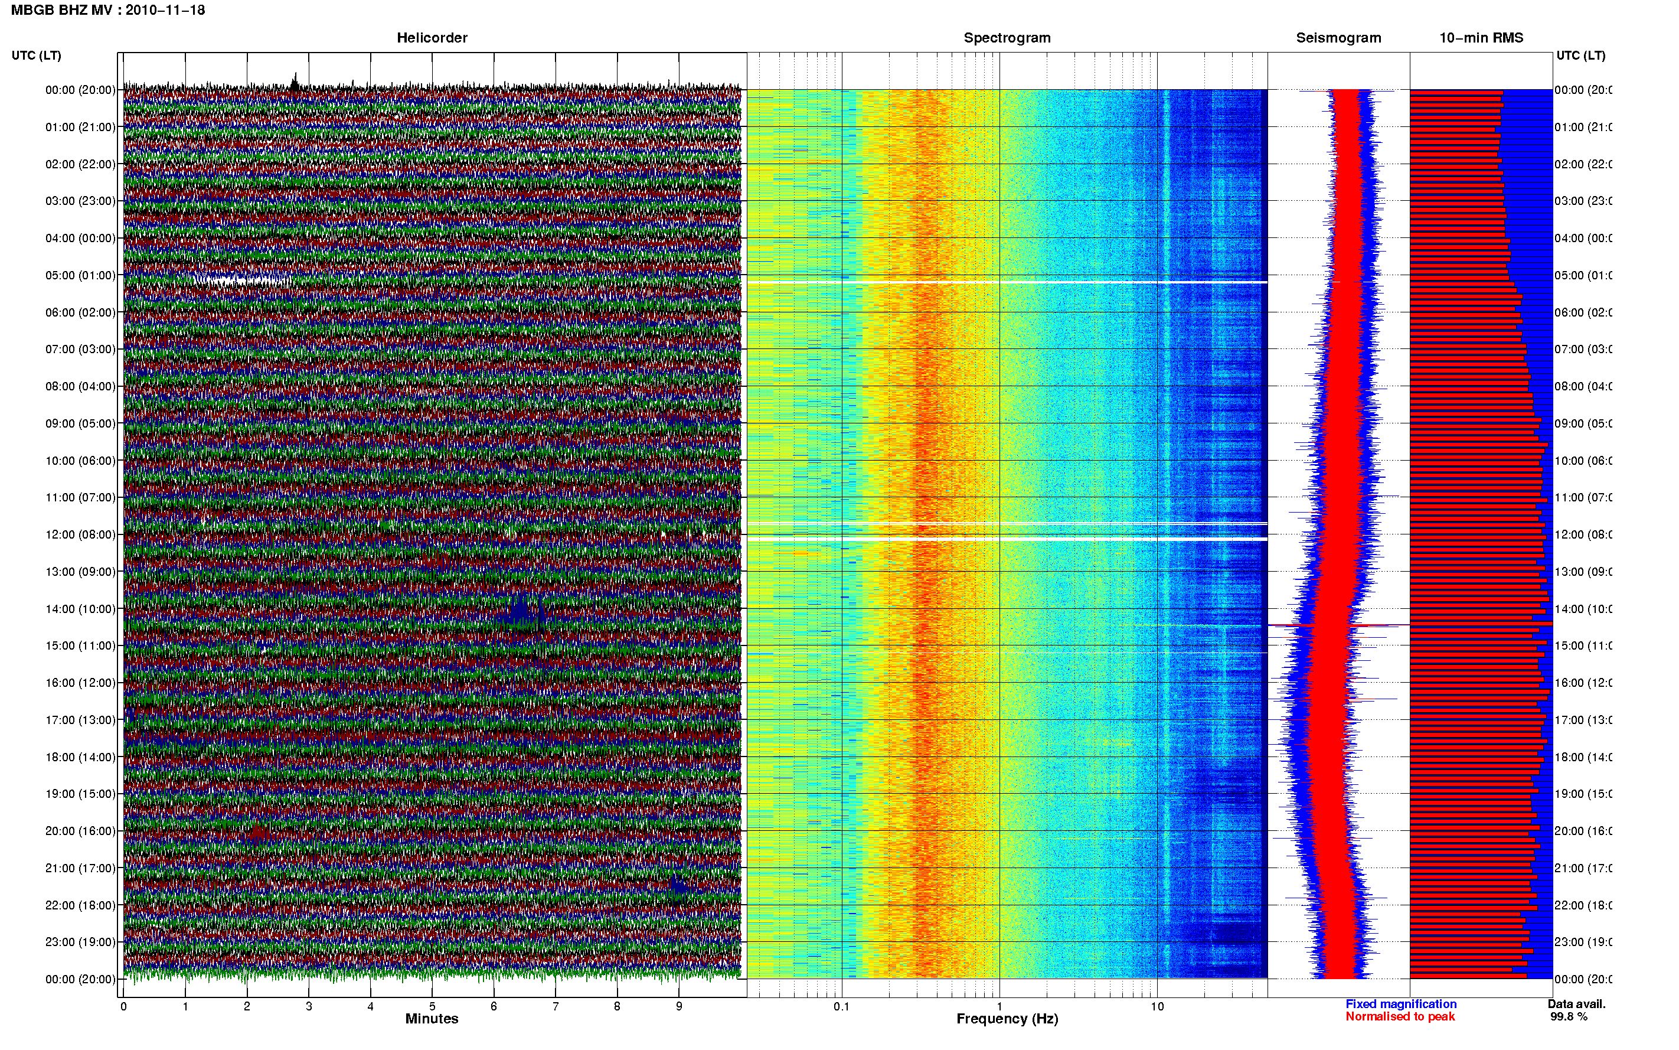The image size is (1679, 1050).
Task: Click the left '03:00 (23:00)' time label
Action: click(80, 201)
